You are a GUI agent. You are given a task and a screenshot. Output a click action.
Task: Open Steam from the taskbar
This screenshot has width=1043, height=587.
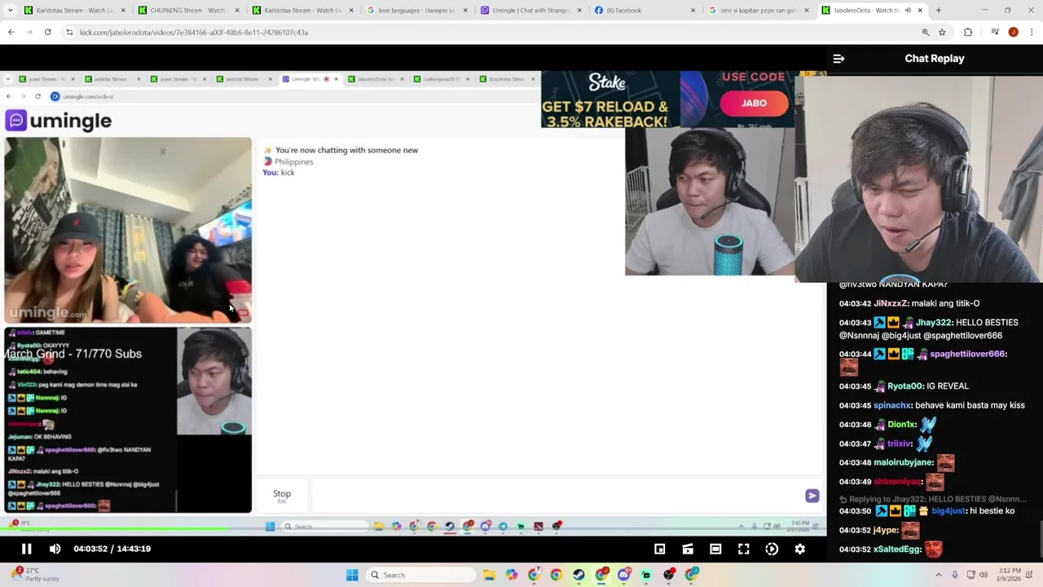pos(579,575)
